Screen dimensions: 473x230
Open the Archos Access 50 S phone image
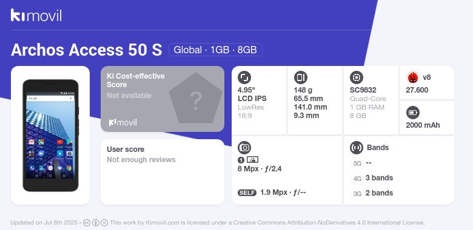pos(50,135)
